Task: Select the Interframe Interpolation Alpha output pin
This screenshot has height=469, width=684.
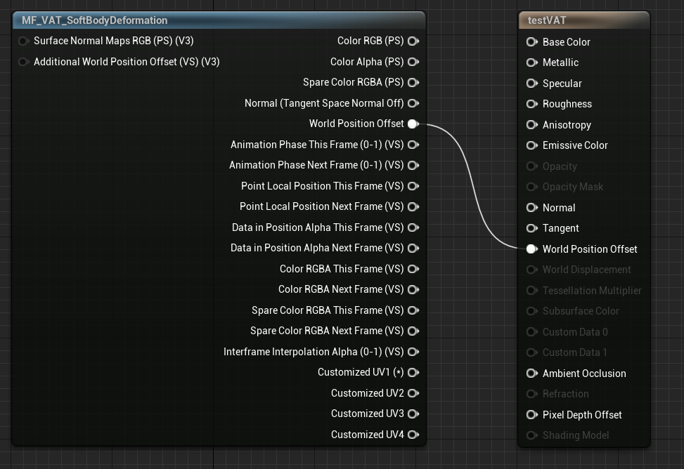Action: pos(413,352)
